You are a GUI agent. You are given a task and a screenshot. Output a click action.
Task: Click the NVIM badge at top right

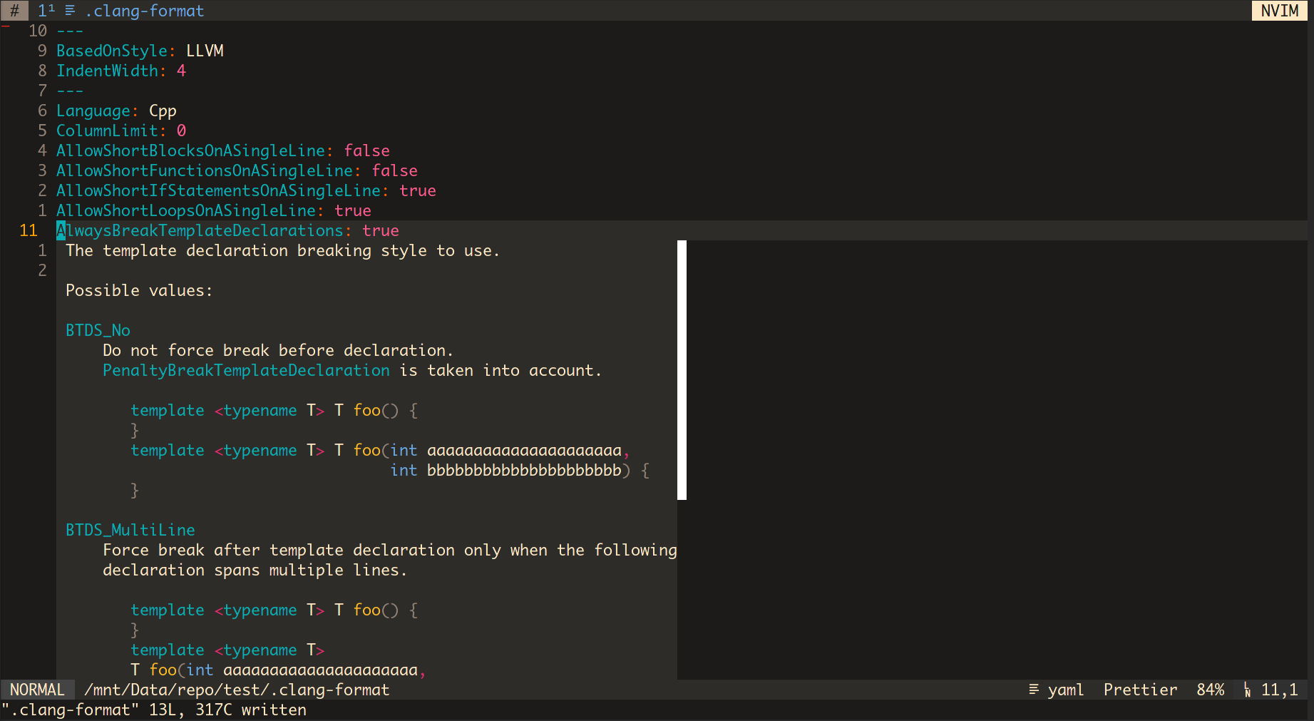(x=1278, y=11)
